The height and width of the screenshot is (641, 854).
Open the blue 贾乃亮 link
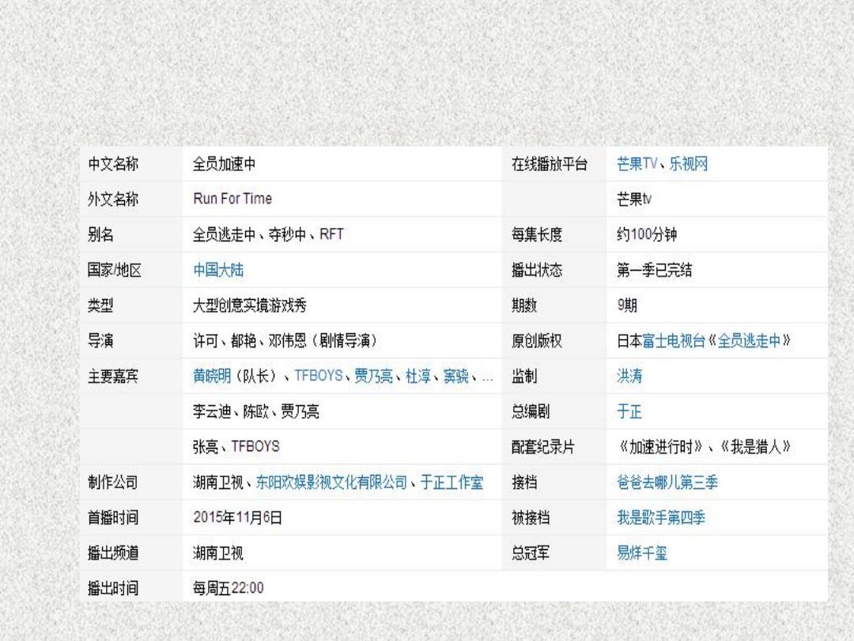coord(373,376)
